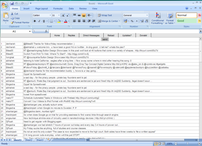202x146 pixels.
Task: Paste clipboard contents with Paste icon
Action: click(6, 15)
